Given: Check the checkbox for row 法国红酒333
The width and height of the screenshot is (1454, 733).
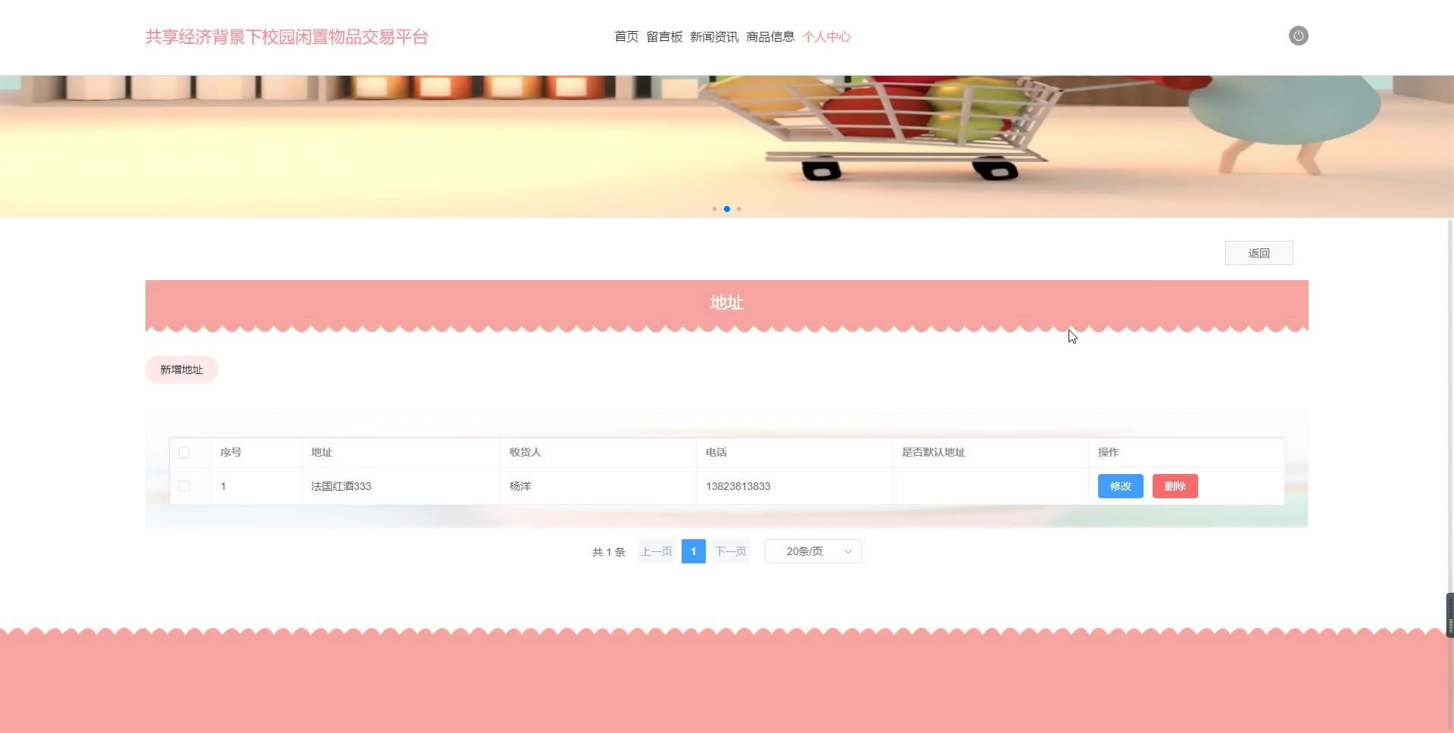Looking at the screenshot, I should coord(184,486).
